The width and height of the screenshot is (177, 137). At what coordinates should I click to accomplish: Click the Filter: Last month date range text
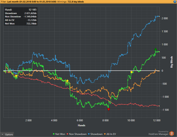(x=29, y=2)
